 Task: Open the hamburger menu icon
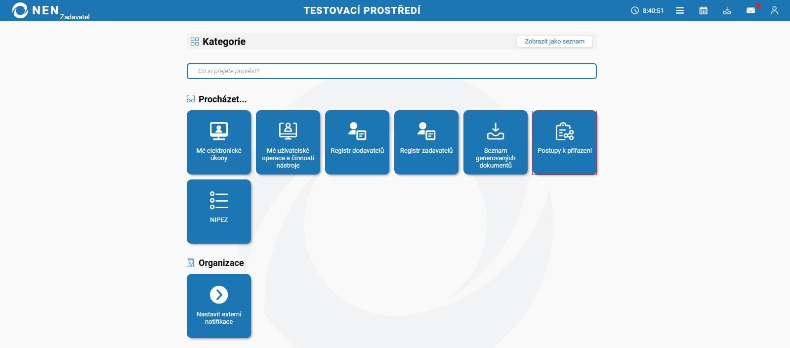pos(680,10)
